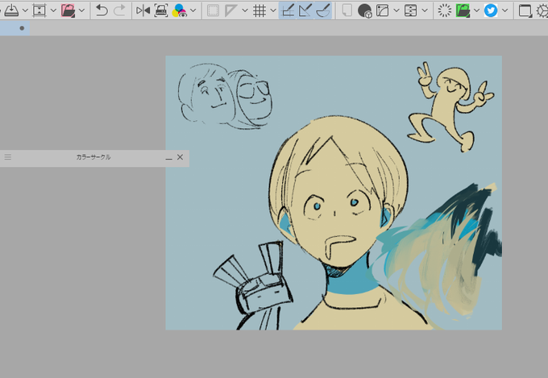Select the canvas tab with dot indicator
Screen dimensions: 548x378
click(x=15, y=28)
